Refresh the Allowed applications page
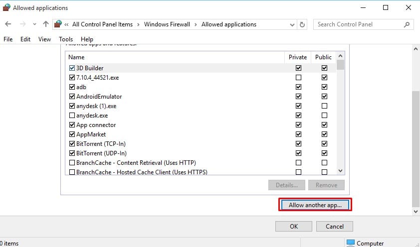 (302, 24)
